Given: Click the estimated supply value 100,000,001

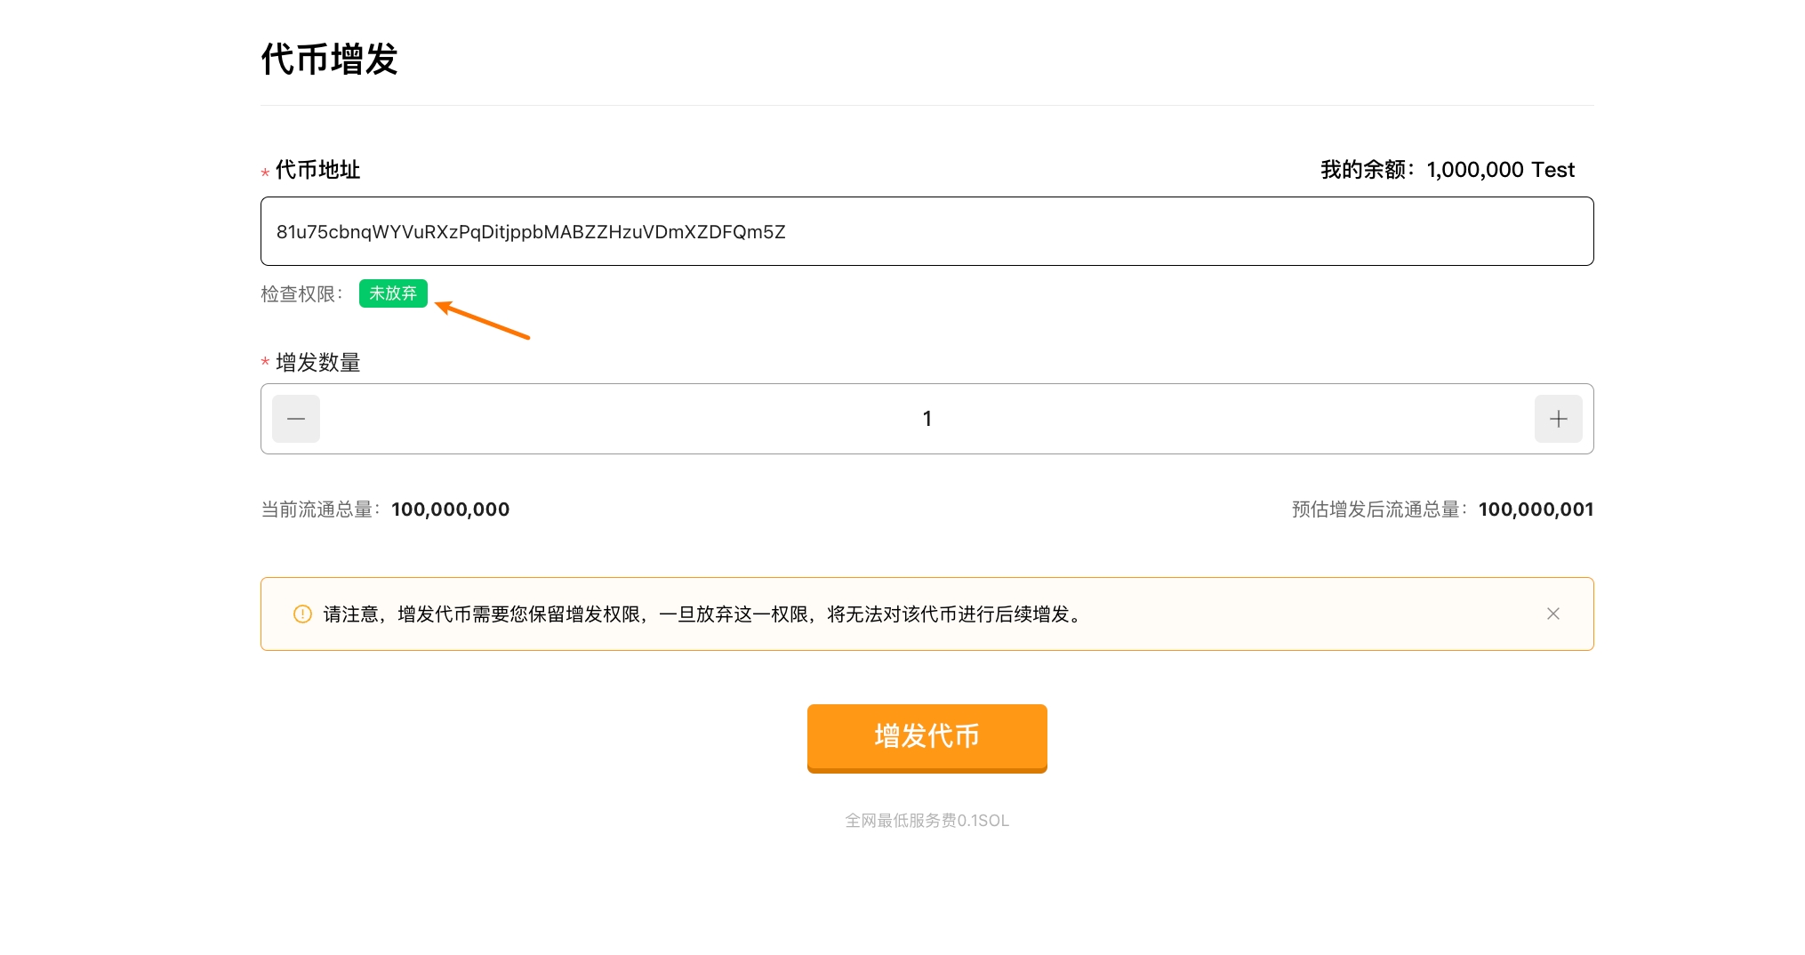Looking at the screenshot, I should pyautogui.click(x=1536, y=510).
